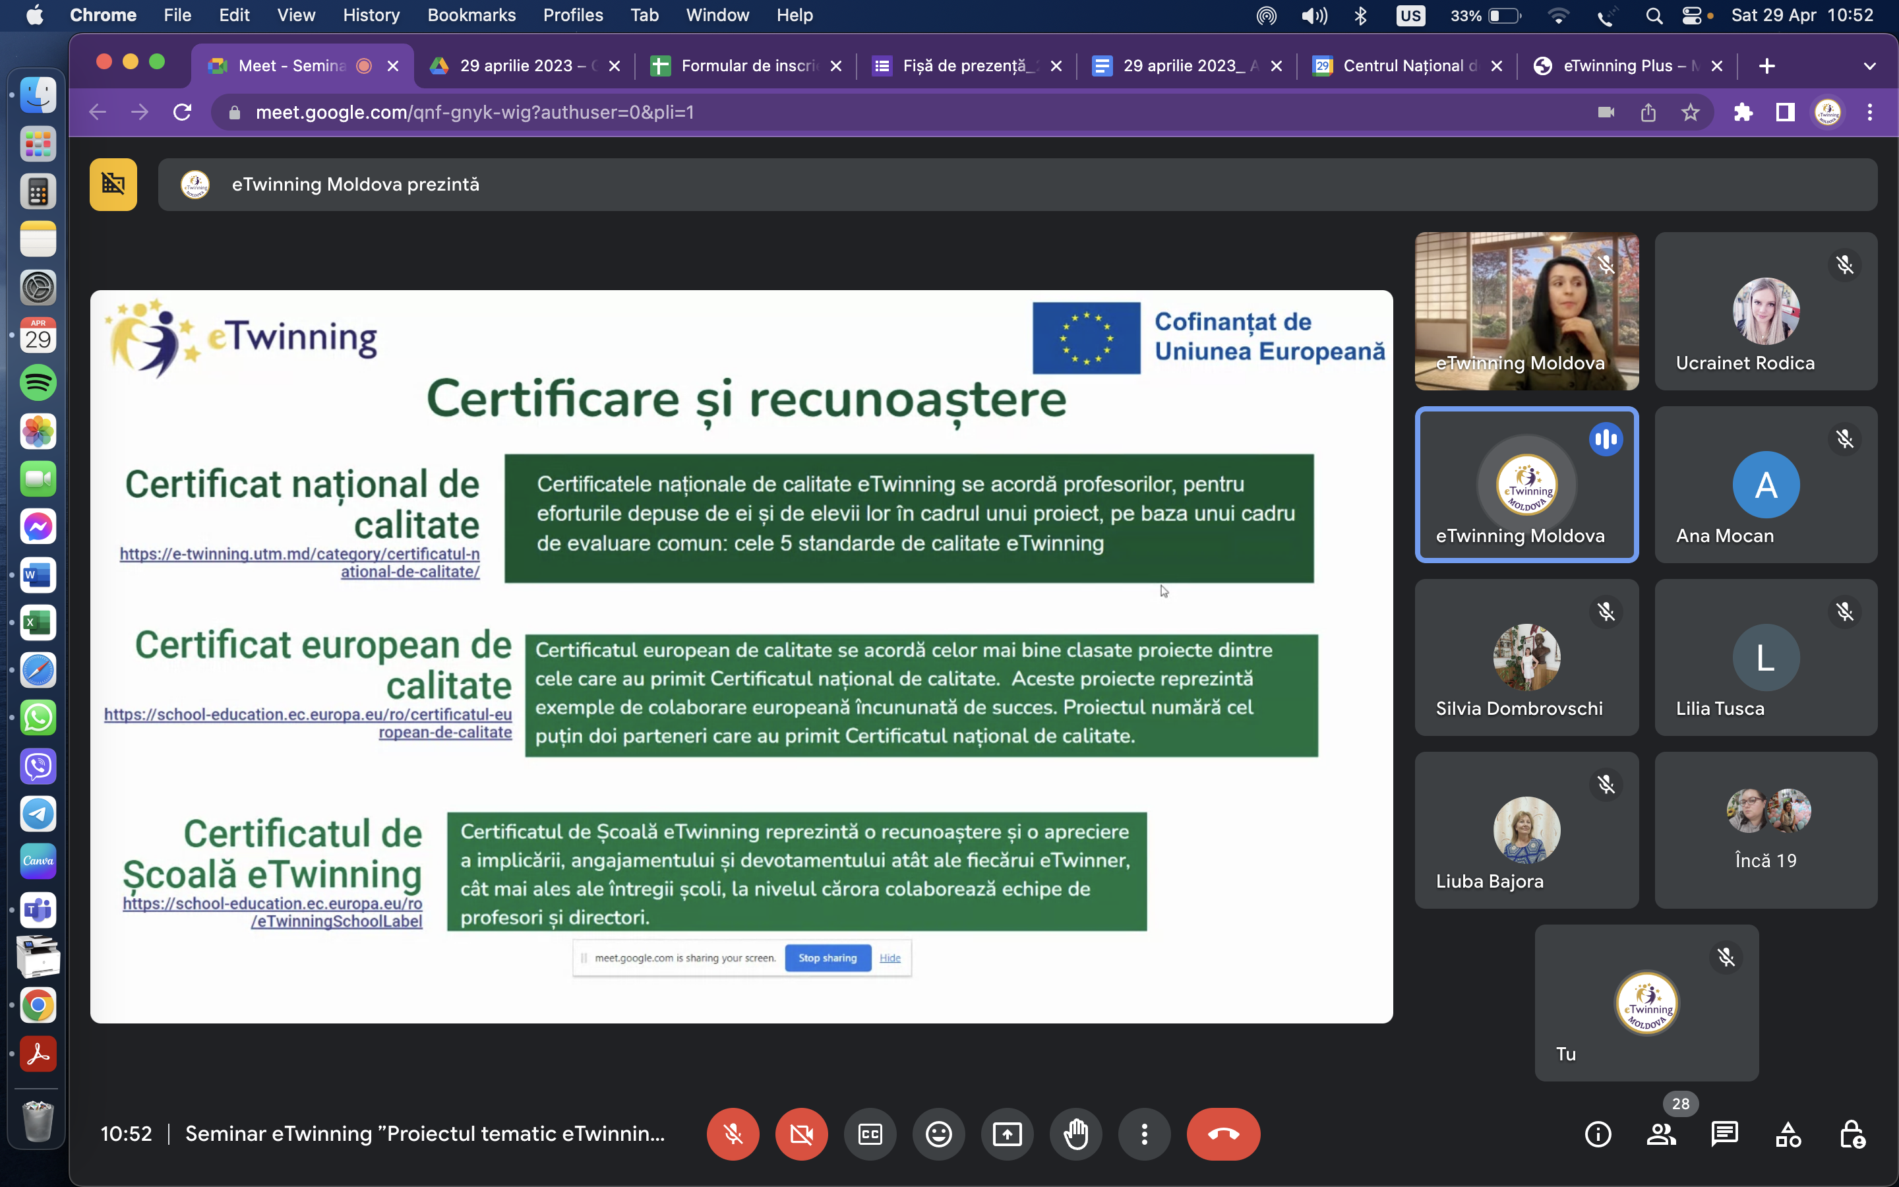
Task: Open host controls lock icon
Action: point(1852,1134)
